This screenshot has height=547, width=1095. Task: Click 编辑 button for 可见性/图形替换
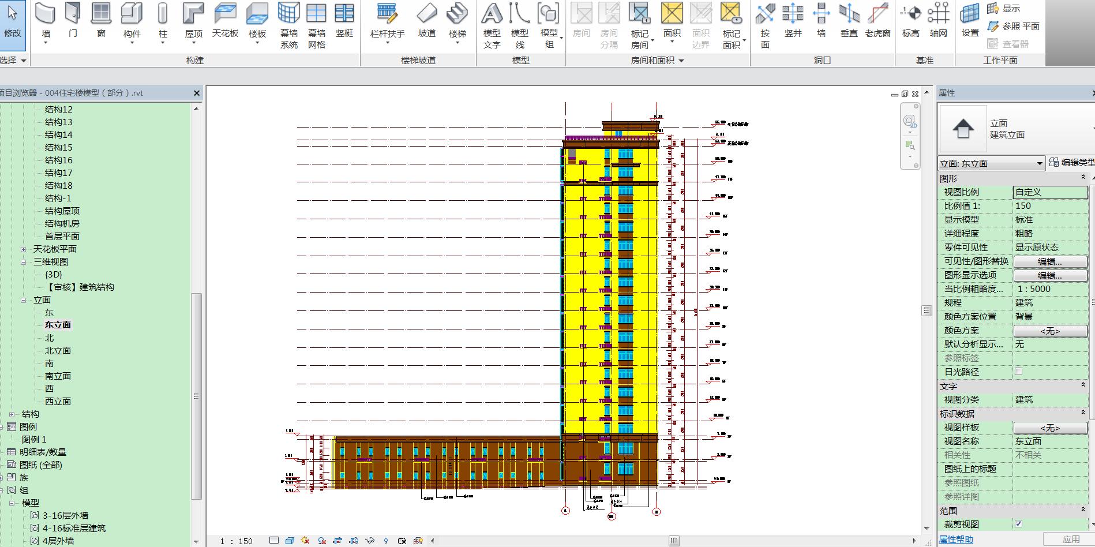tap(1049, 261)
